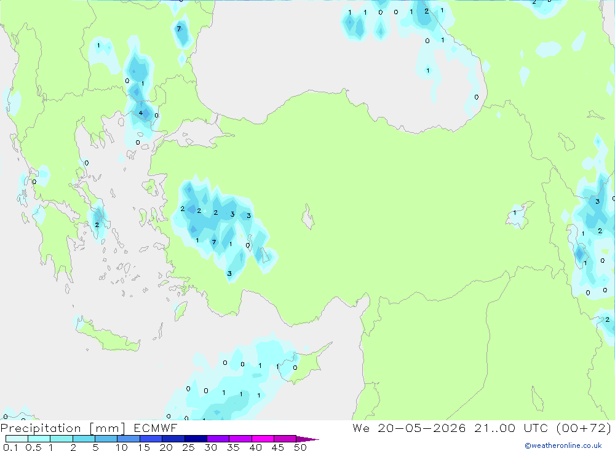Click the forecast offset "(00+72)" text
Image resolution: width=615 pixels, height=451 pixels.
pos(584,428)
